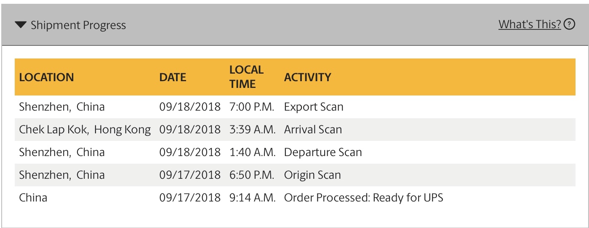Click the 9:14 A.M. time cell
Viewport: 589px width, 228px height.
click(253, 198)
